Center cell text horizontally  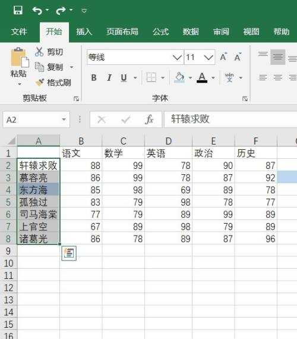point(278,77)
